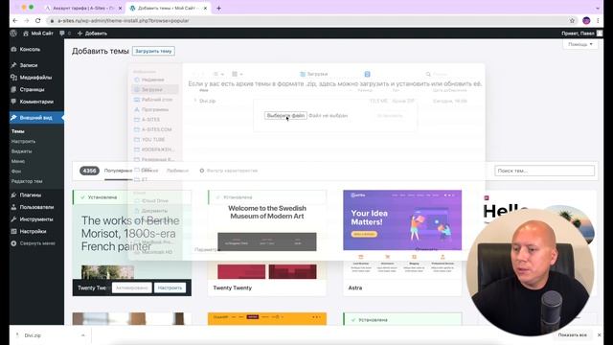
Task: Close the downloads bar
Action: tap(599, 335)
